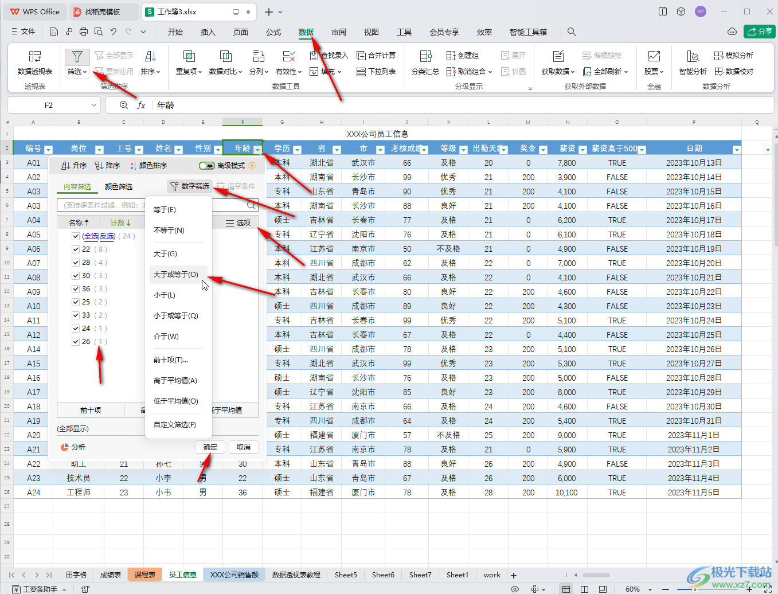
Task: Click the filter search input field
Action: click(x=158, y=205)
